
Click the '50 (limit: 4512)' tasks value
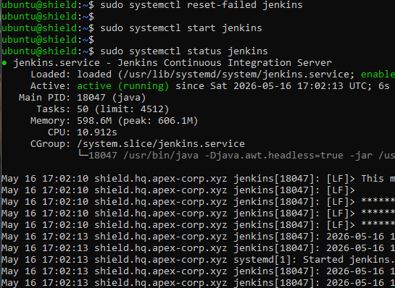click(123, 109)
